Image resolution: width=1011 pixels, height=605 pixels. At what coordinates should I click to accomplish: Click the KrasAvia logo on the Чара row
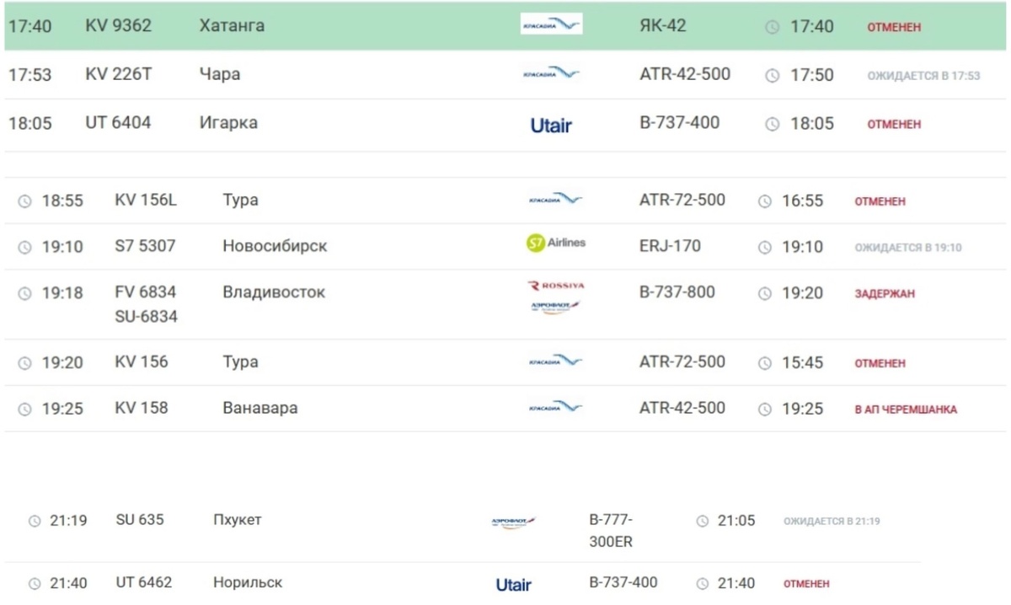[551, 74]
